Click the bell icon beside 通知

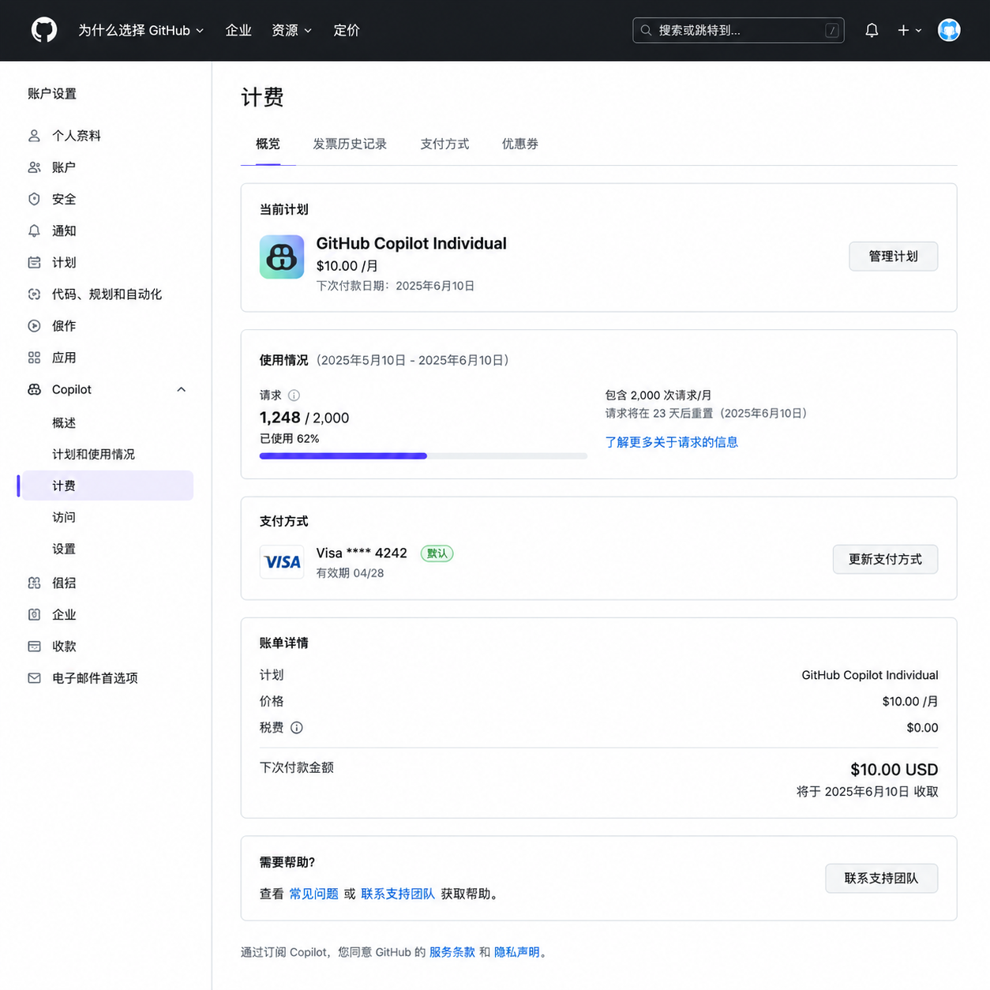click(34, 231)
